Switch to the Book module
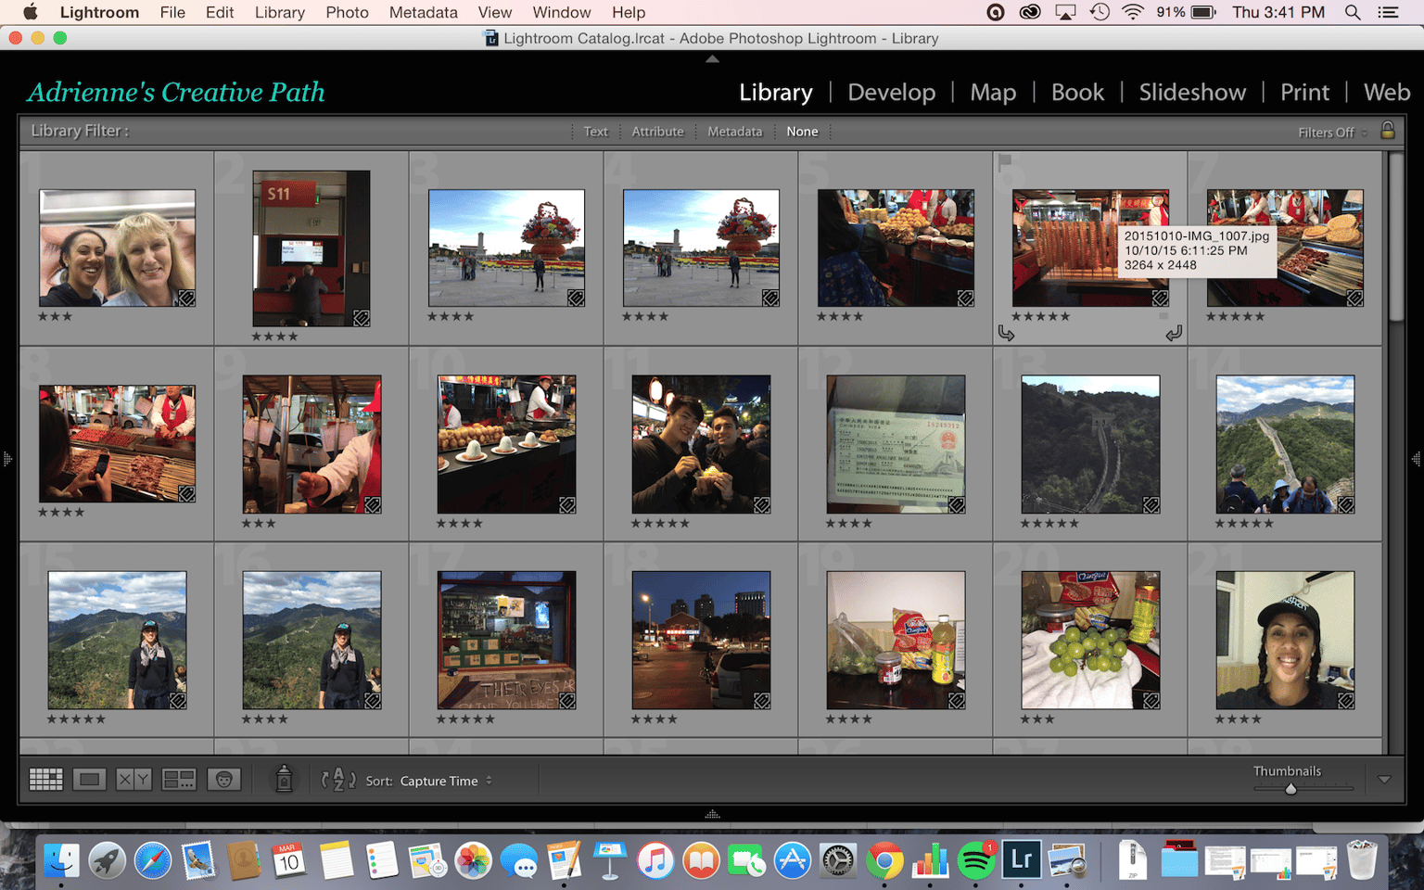 [x=1077, y=92]
